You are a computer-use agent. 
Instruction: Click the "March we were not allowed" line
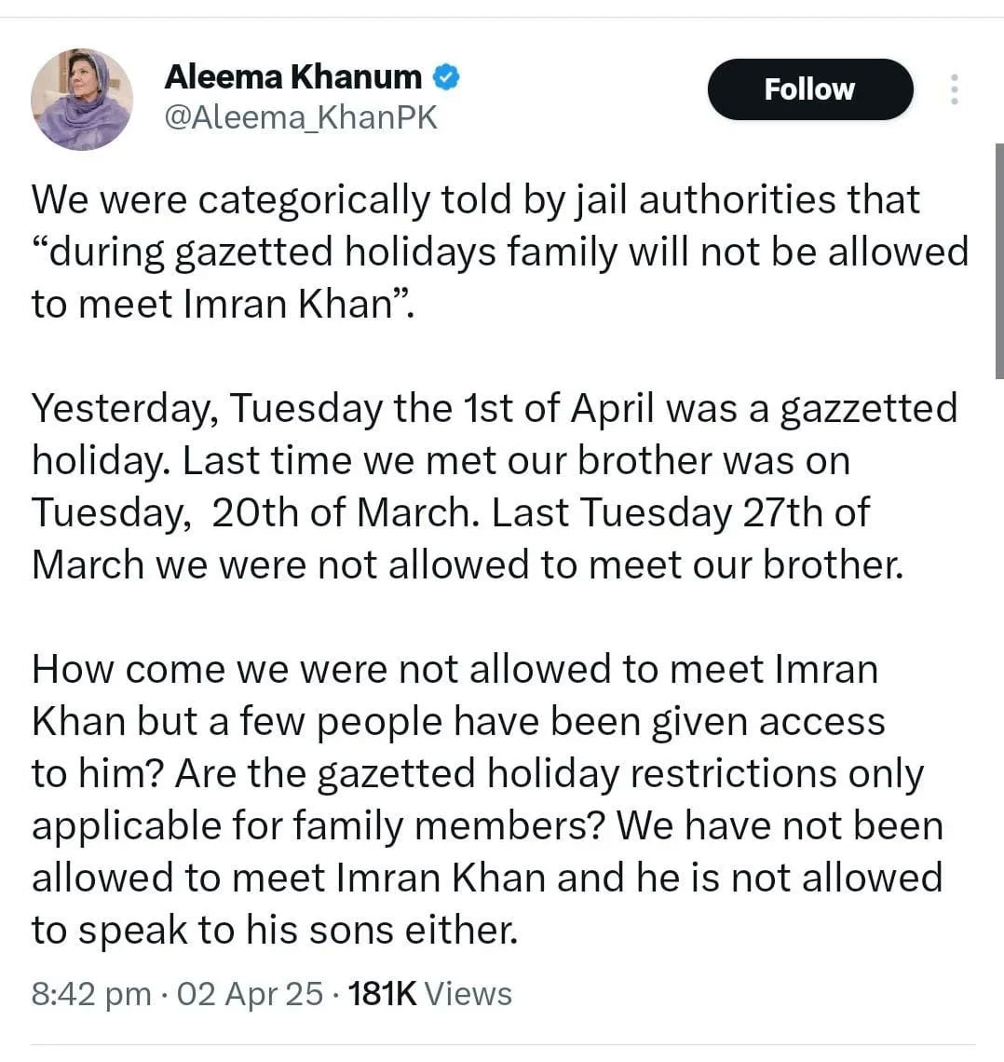(x=468, y=565)
